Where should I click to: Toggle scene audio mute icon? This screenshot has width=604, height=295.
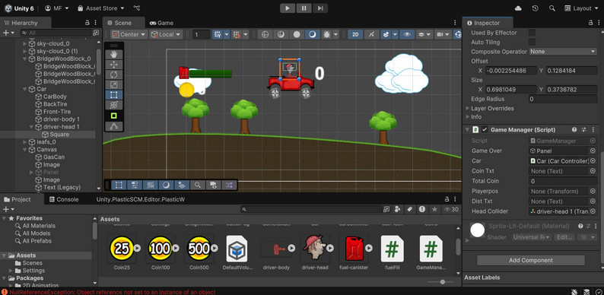coord(371,34)
